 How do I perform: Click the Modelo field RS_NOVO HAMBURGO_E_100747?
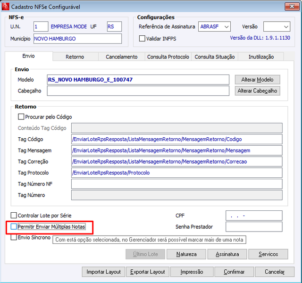[x=138, y=80]
